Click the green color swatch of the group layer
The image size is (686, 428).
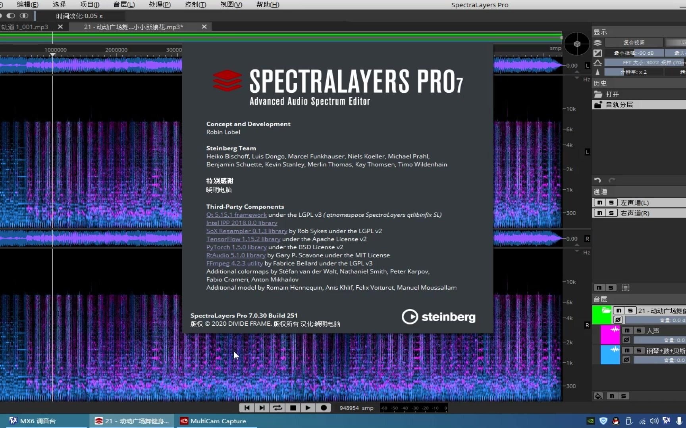(602, 315)
